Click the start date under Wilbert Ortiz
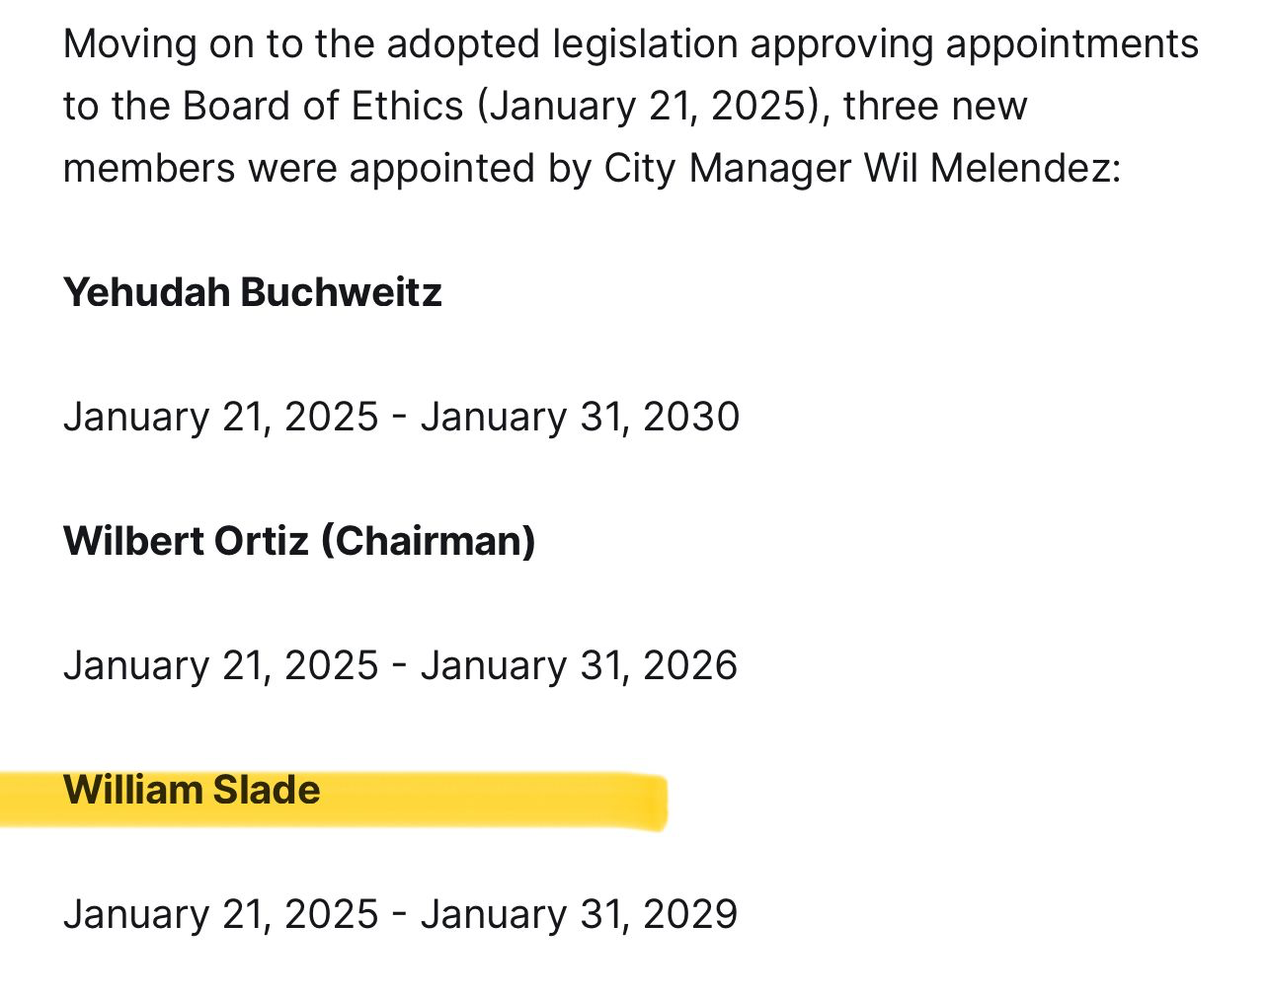Viewport: 1268px width, 1000px height. pos(220,665)
